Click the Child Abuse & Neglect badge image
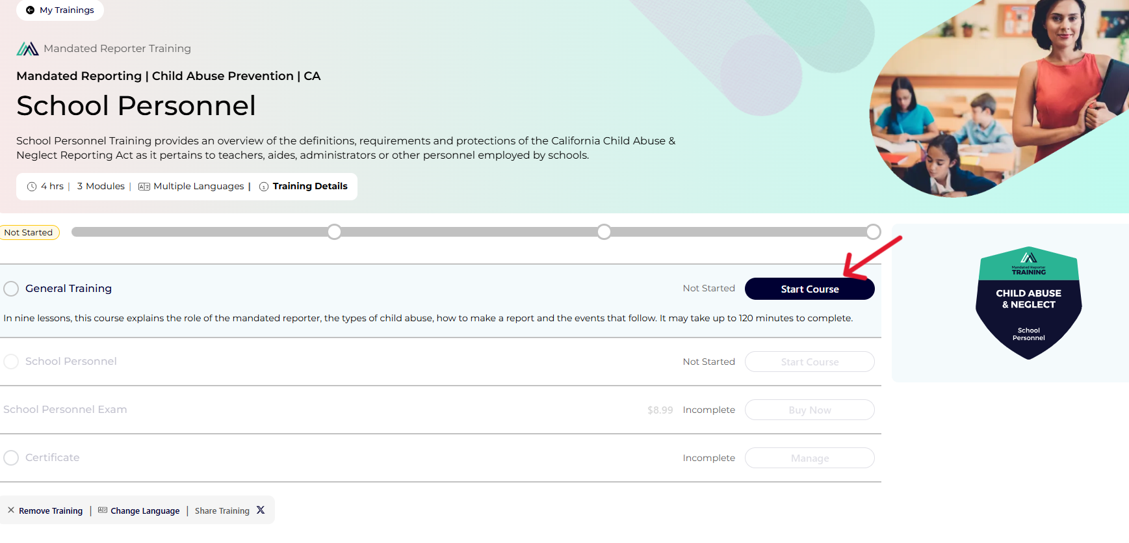Viewport: 1129px width, 543px height. tap(1029, 303)
